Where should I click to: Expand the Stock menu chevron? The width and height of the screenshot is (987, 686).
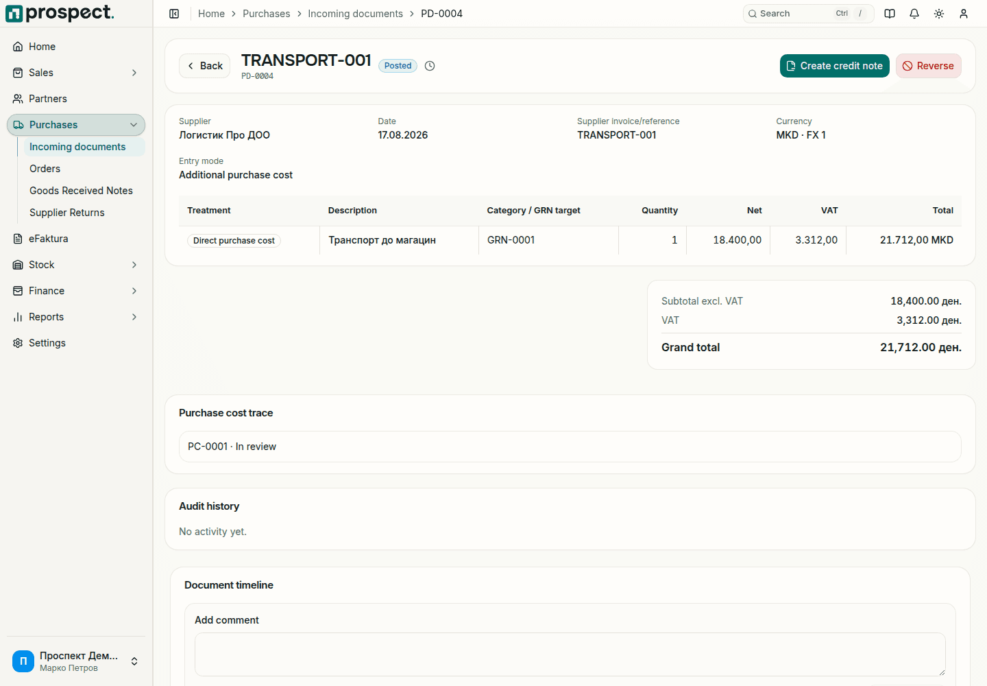134,265
